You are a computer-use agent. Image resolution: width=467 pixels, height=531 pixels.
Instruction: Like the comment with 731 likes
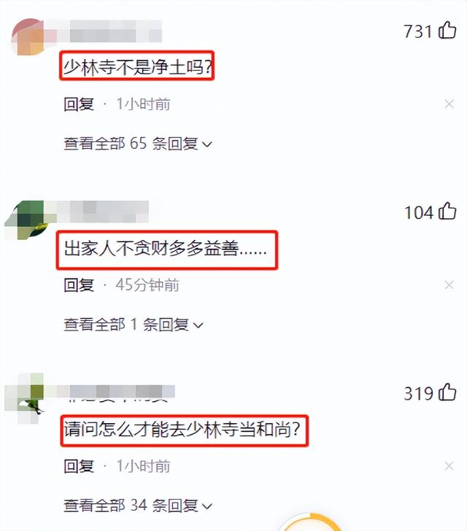point(447,30)
